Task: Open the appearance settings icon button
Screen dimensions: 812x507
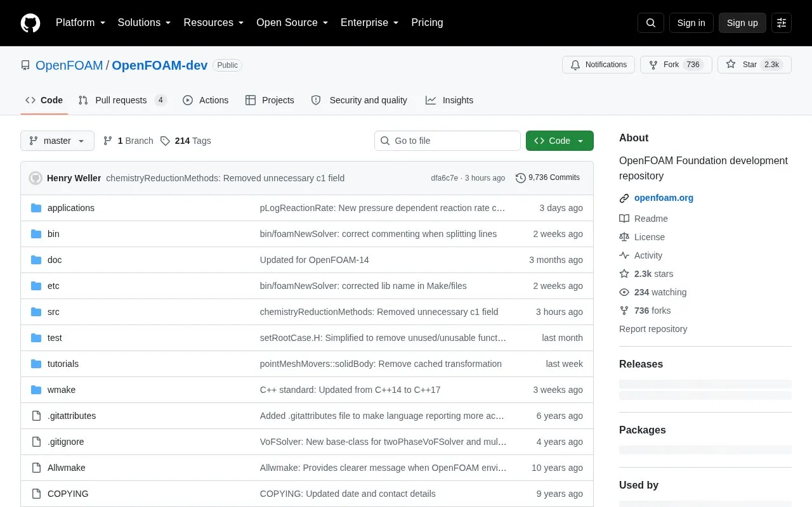Action: click(782, 23)
